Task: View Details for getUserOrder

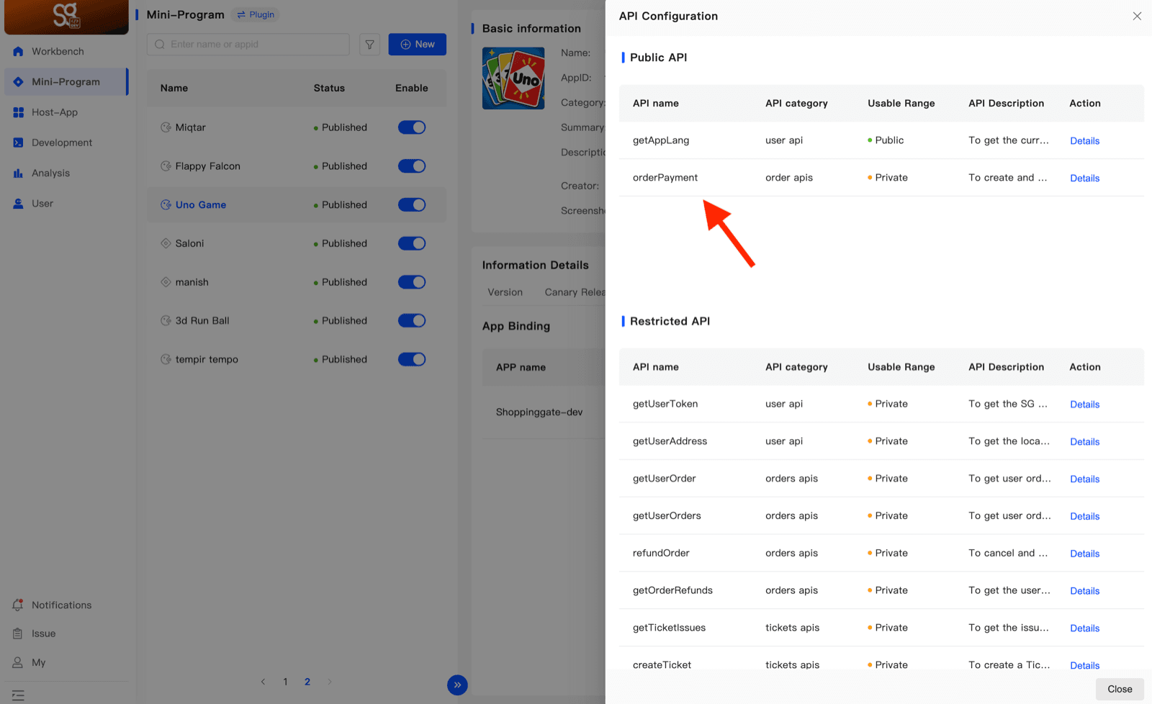Action: [x=1084, y=479]
